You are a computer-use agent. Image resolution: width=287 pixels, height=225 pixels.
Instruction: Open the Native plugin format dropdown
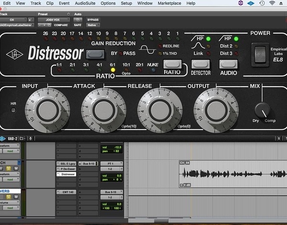pyautogui.click(x=93, y=25)
